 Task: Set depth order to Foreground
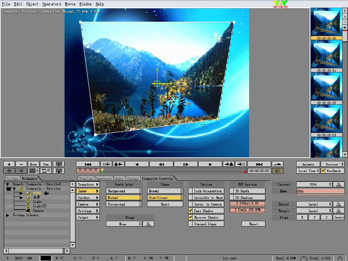124,204
